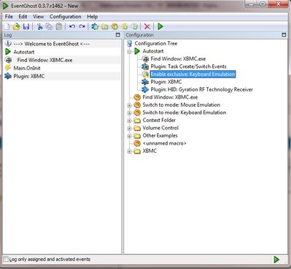Click the lightning icon beside Main.OnInit
291x269 pixels.
click(x=8, y=68)
